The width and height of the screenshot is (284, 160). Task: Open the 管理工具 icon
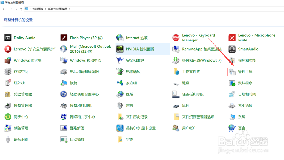232,72
